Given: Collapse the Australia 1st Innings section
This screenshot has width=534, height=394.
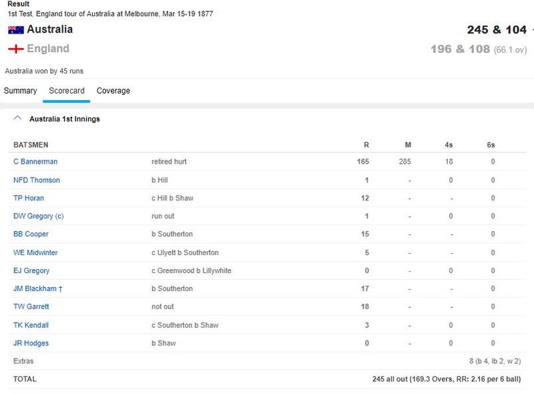Looking at the screenshot, I should pyautogui.click(x=17, y=118).
